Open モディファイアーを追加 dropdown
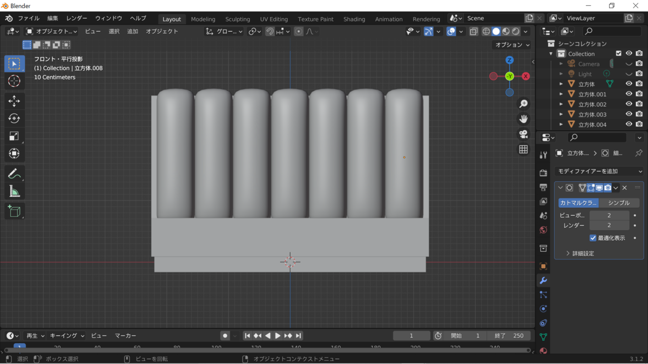This screenshot has width=648, height=364. pyautogui.click(x=599, y=171)
